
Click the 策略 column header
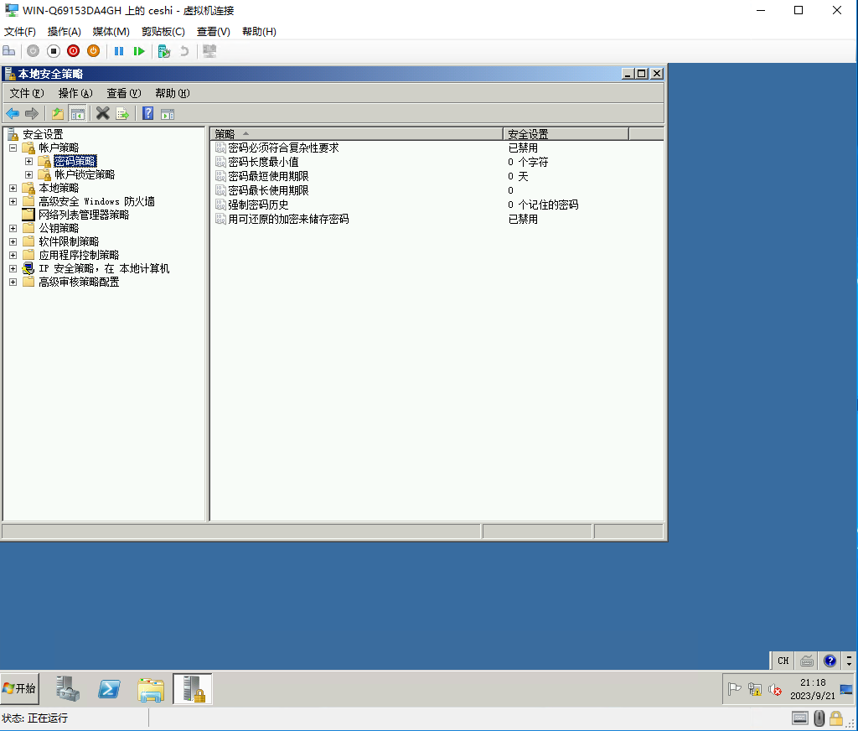355,134
